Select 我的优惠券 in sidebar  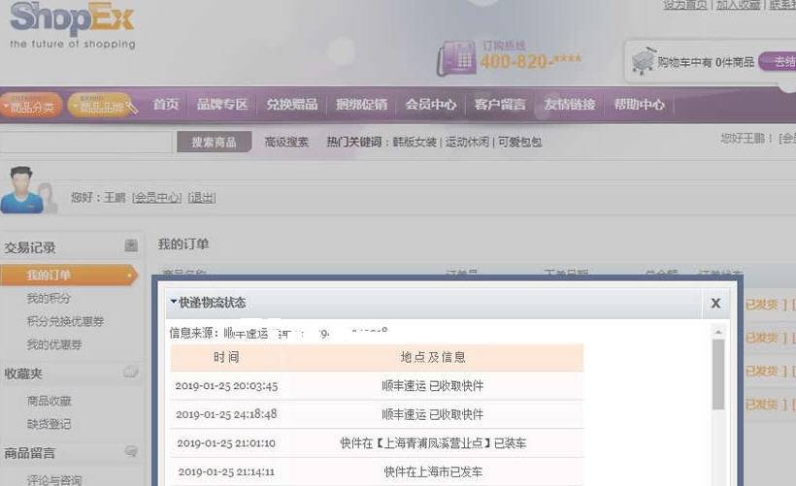(x=54, y=344)
